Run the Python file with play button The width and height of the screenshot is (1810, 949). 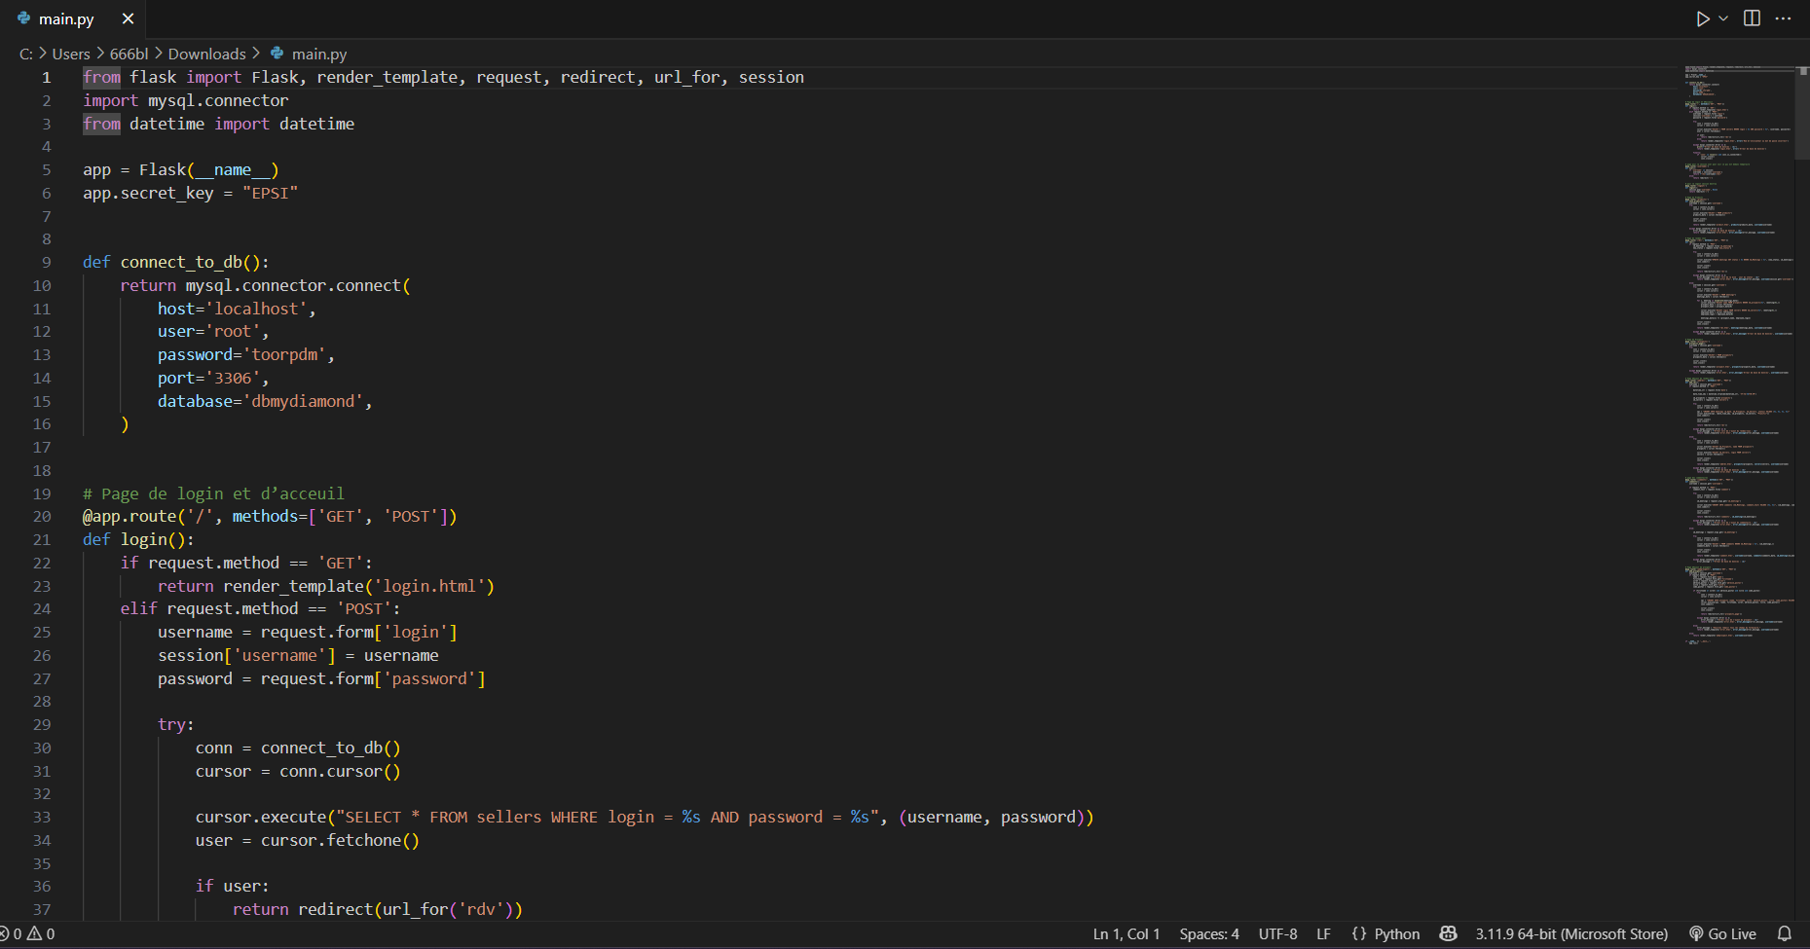click(1702, 18)
